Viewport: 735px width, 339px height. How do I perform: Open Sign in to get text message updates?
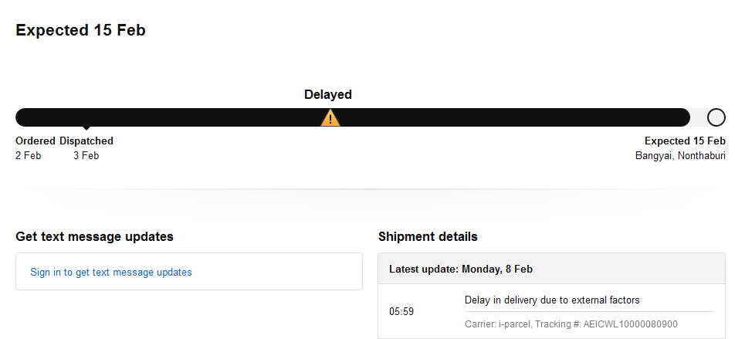coord(111,272)
